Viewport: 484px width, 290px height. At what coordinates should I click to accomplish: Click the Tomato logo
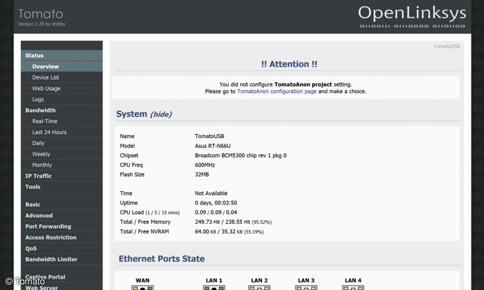(40, 14)
